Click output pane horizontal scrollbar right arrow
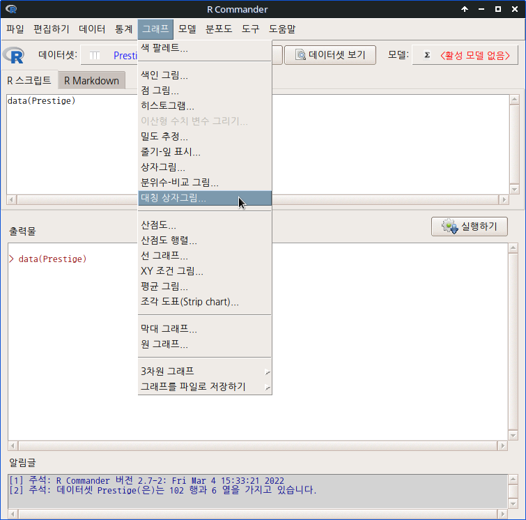Viewport: 526px width, 520px height. pos(502,446)
